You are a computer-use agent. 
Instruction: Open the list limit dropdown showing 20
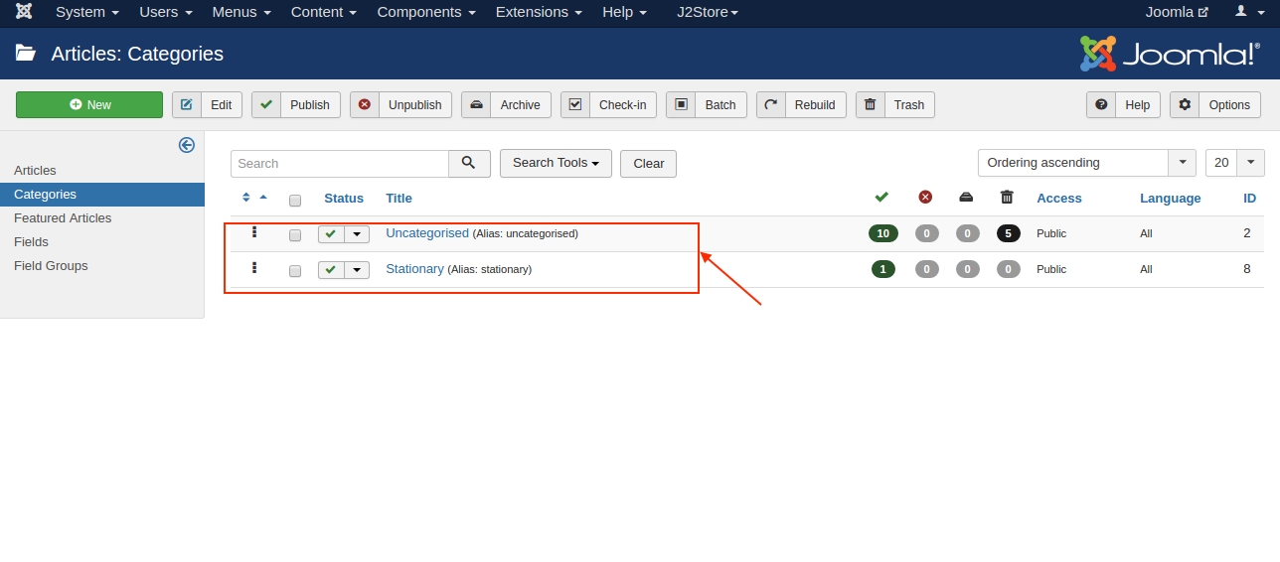[1234, 163]
